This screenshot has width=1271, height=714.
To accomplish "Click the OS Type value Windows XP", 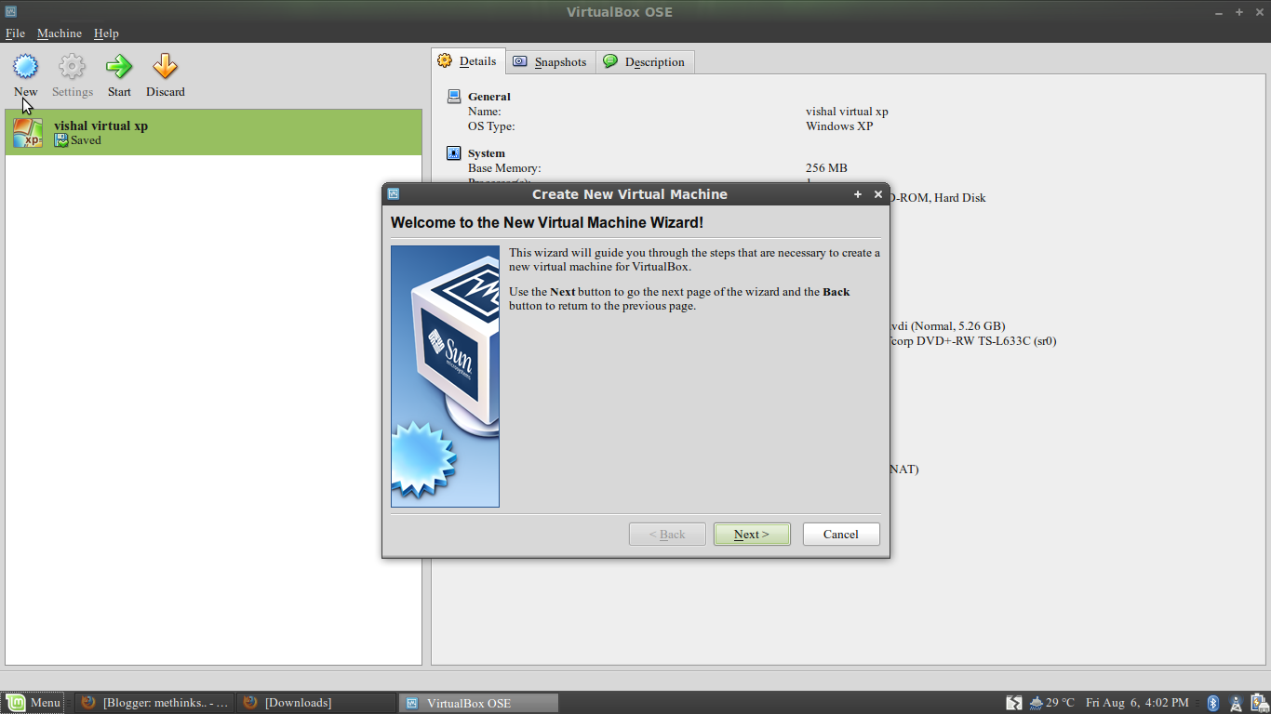I will click(x=839, y=126).
